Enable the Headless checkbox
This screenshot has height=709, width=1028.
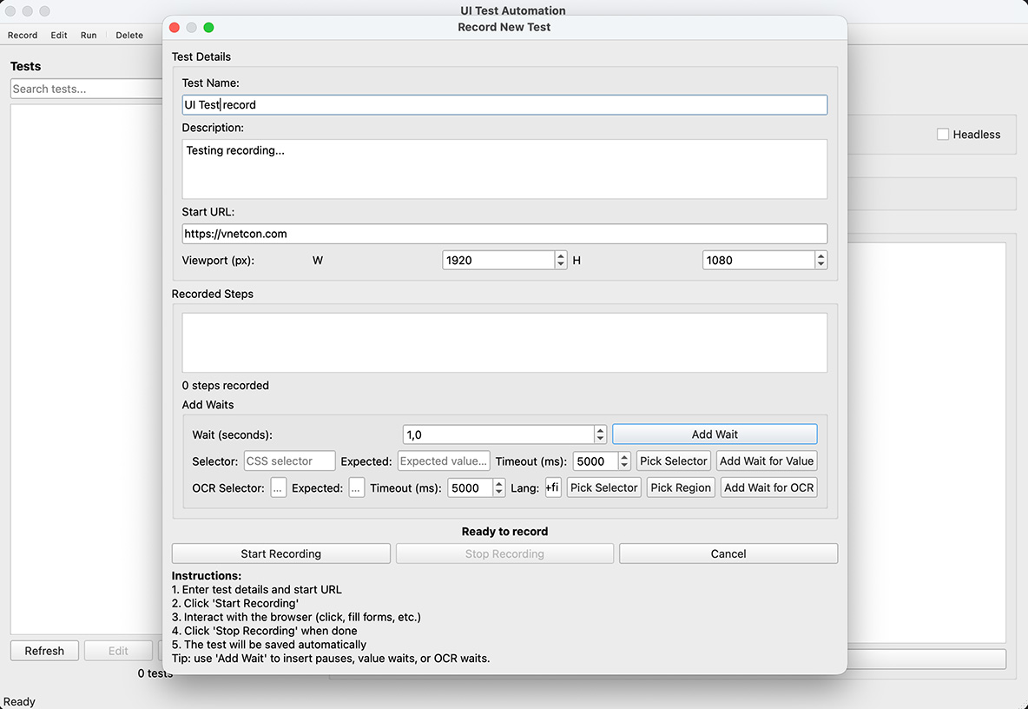tap(943, 135)
